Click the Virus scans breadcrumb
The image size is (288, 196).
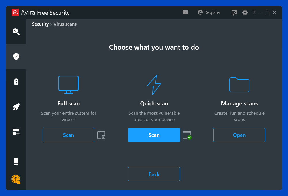point(65,24)
